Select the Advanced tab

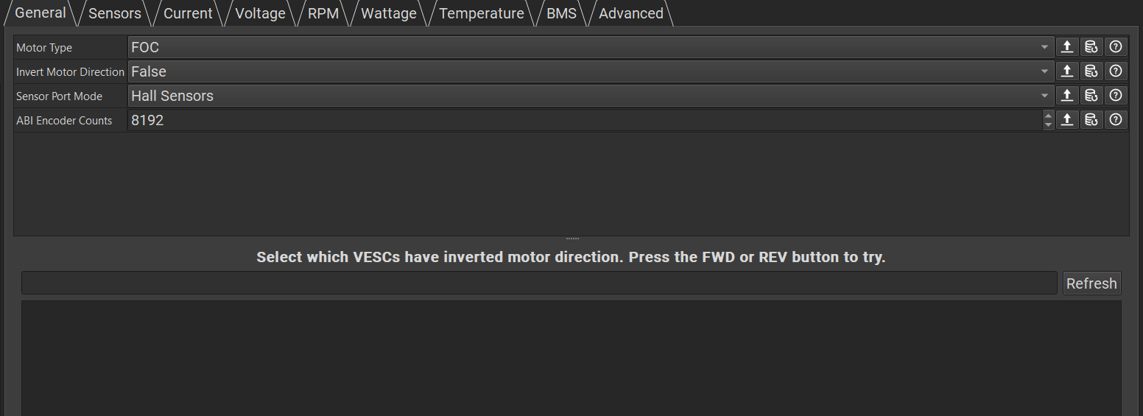(x=631, y=13)
